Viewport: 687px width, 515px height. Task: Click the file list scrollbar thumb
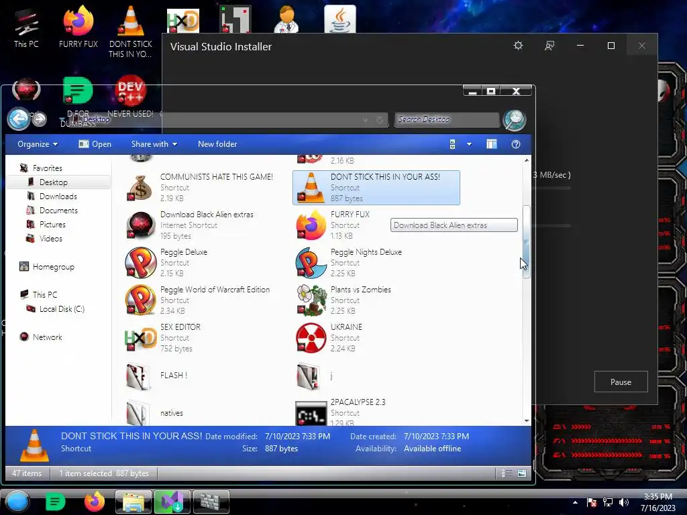[x=526, y=241]
